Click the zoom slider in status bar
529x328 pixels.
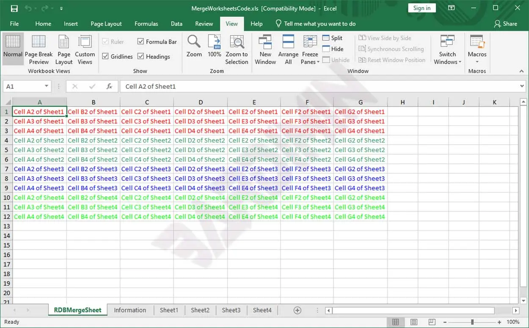(472, 322)
